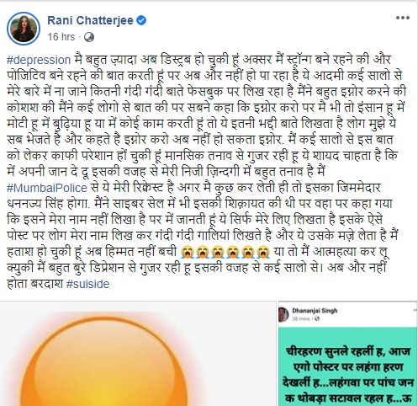Screen dimensions: 418x406
Task: Click the main Hindi post body text
Action: pyautogui.click(x=206, y=172)
